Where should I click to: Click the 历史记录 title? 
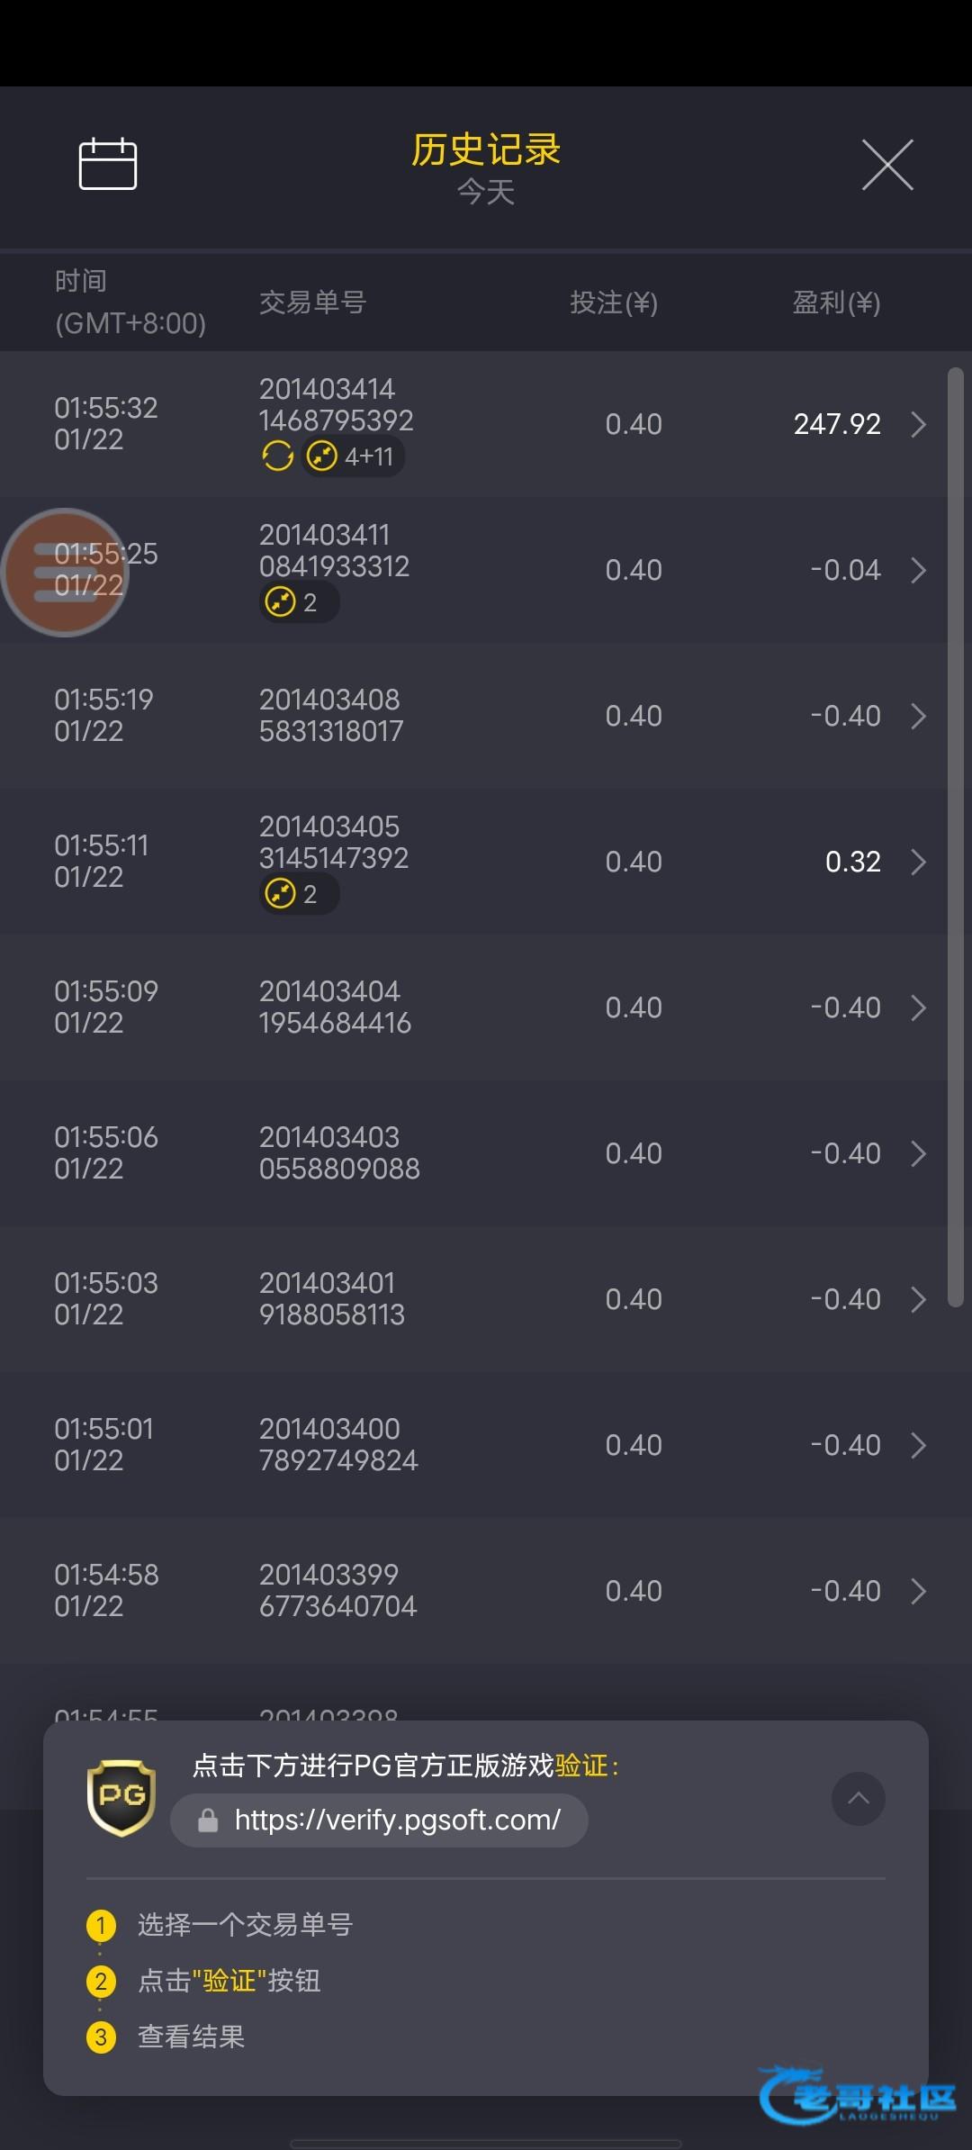click(486, 149)
